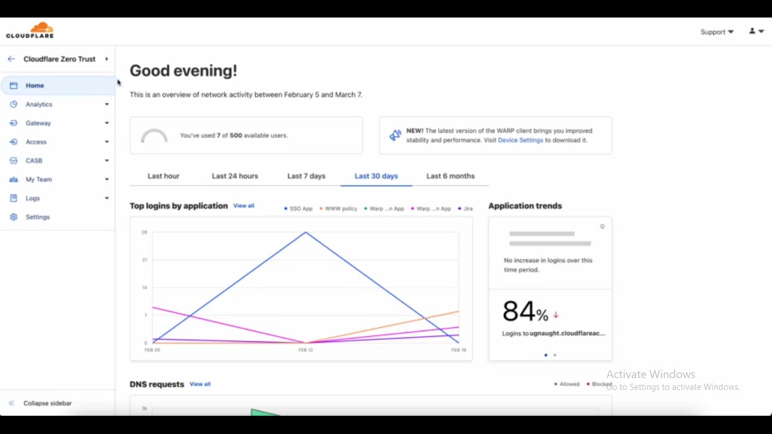Click the Gateway icon in sidebar

click(14, 123)
